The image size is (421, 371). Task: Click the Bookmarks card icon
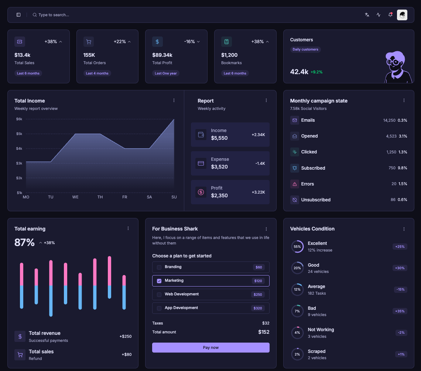(x=226, y=42)
